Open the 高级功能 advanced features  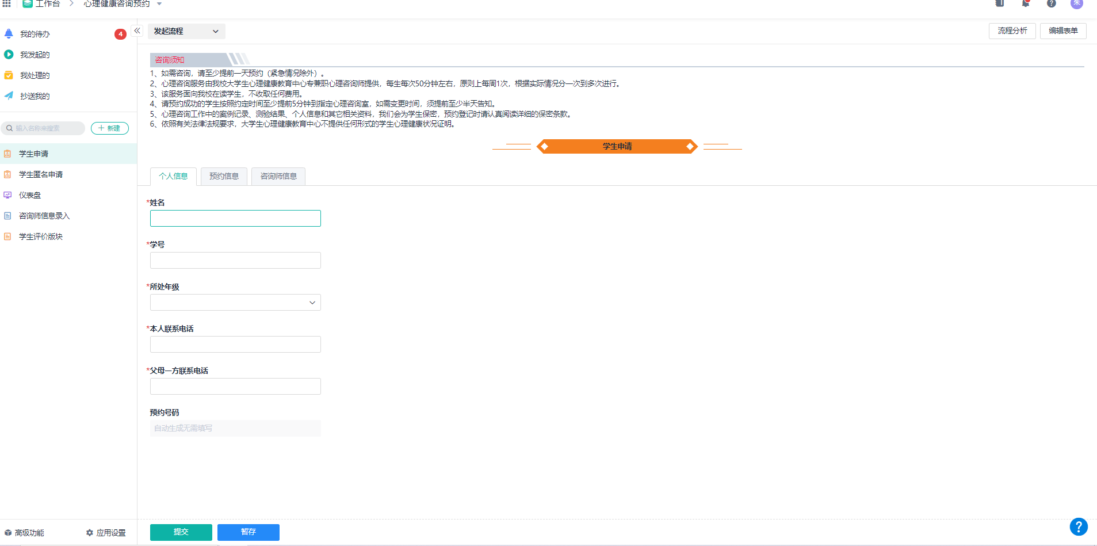[24, 533]
